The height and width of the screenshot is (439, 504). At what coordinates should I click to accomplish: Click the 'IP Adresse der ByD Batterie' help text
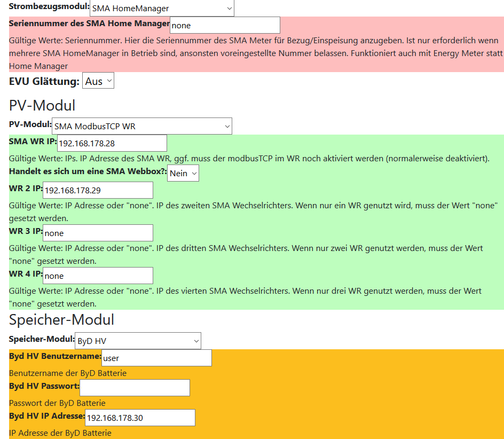tap(60, 433)
